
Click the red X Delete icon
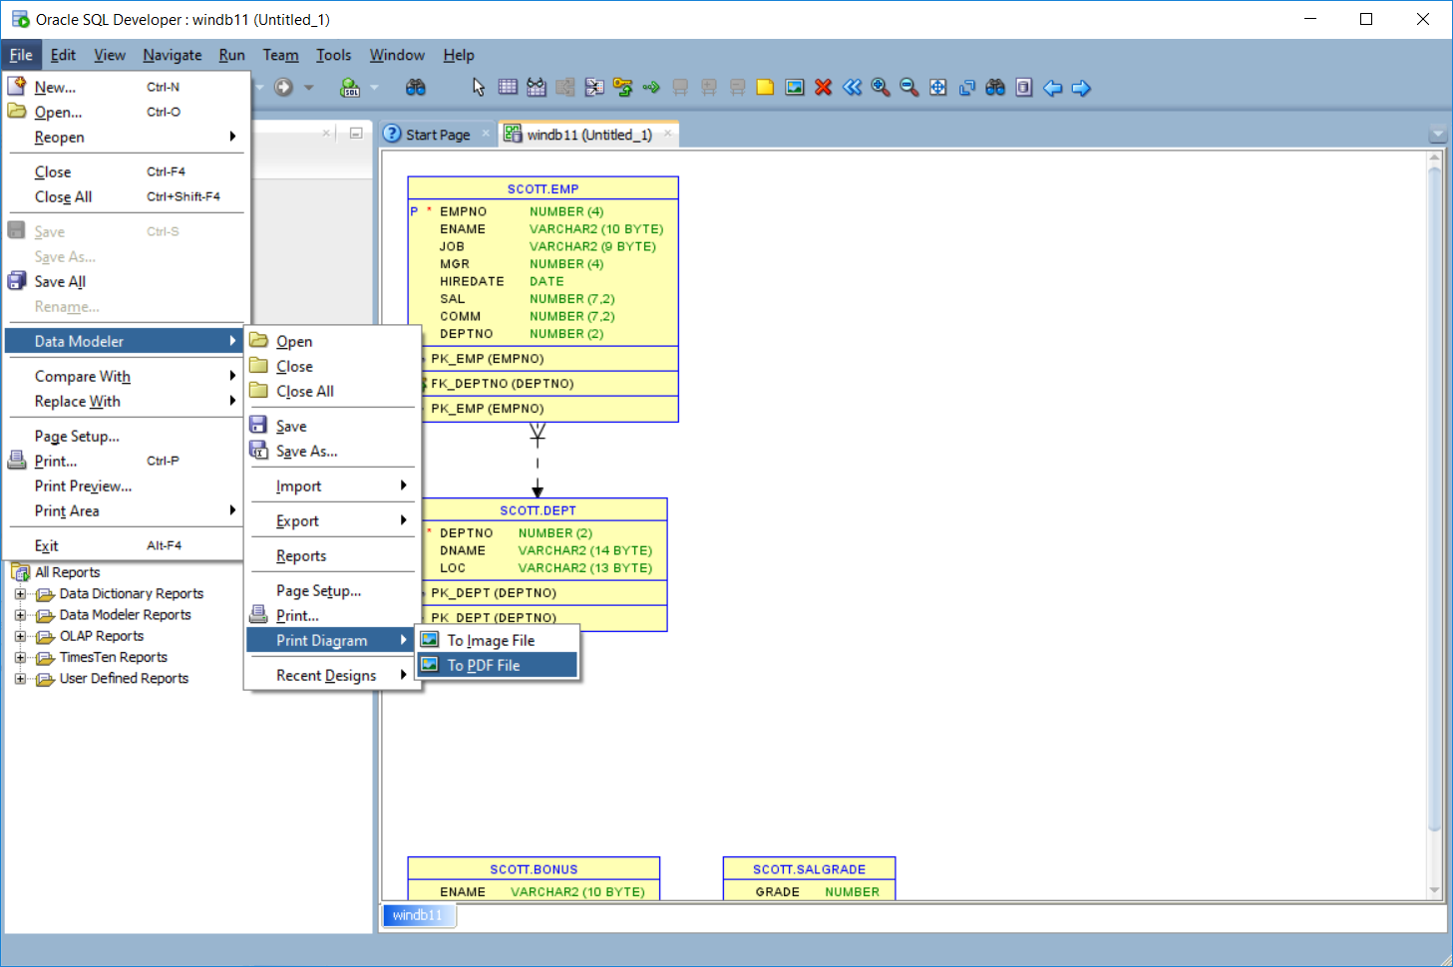point(824,88)
